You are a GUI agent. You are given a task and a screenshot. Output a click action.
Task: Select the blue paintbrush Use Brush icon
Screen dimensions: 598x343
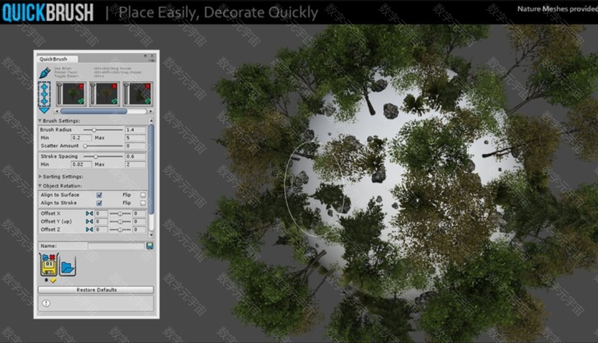click(44, 72)
